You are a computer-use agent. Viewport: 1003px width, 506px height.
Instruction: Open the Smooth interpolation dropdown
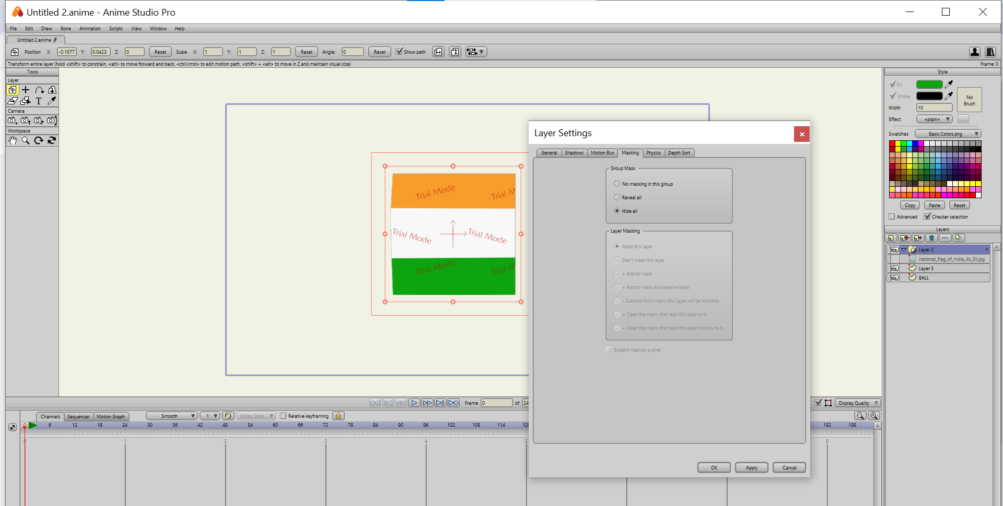[x=171, y=416]
